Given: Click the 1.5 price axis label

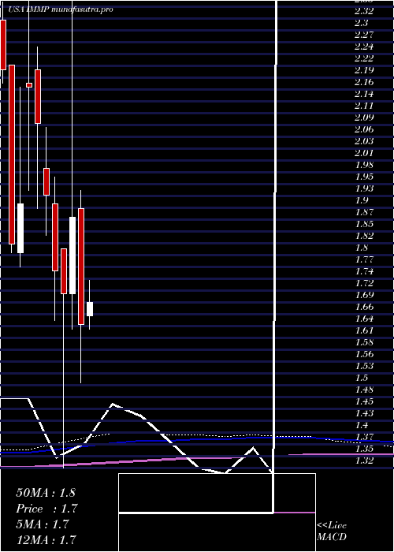Looking at the screenshot, I should (362, 378).
